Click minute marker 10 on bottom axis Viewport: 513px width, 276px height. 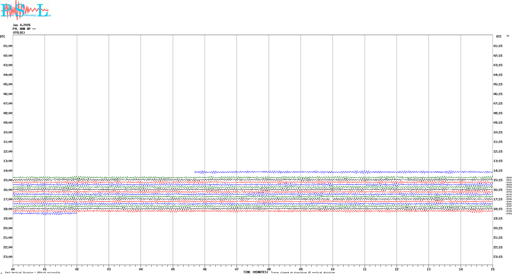333,269
